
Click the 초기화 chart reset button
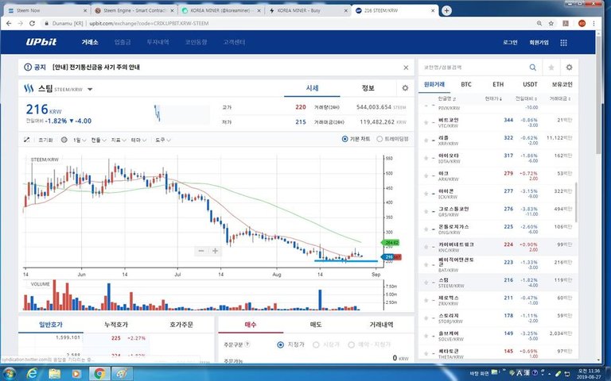coord(45,140)
